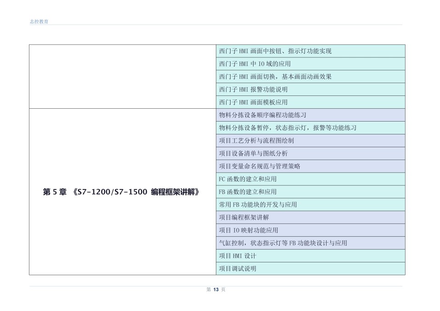The height and width of the screenshot is (311, 440).
Task: Click row FC 函数的建立和应用
Action: click(x=310, y=179)
